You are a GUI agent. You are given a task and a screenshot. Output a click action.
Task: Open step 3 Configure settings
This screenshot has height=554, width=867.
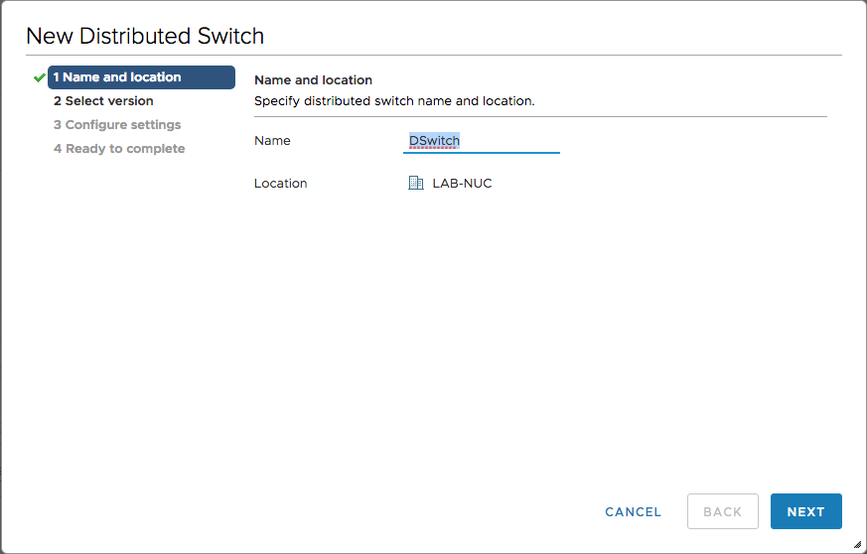click(117, 125)
